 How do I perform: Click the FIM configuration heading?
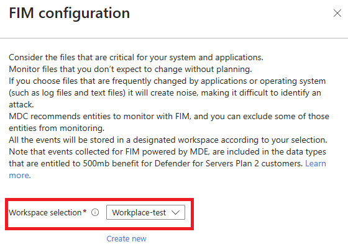(x=69, y=13)
